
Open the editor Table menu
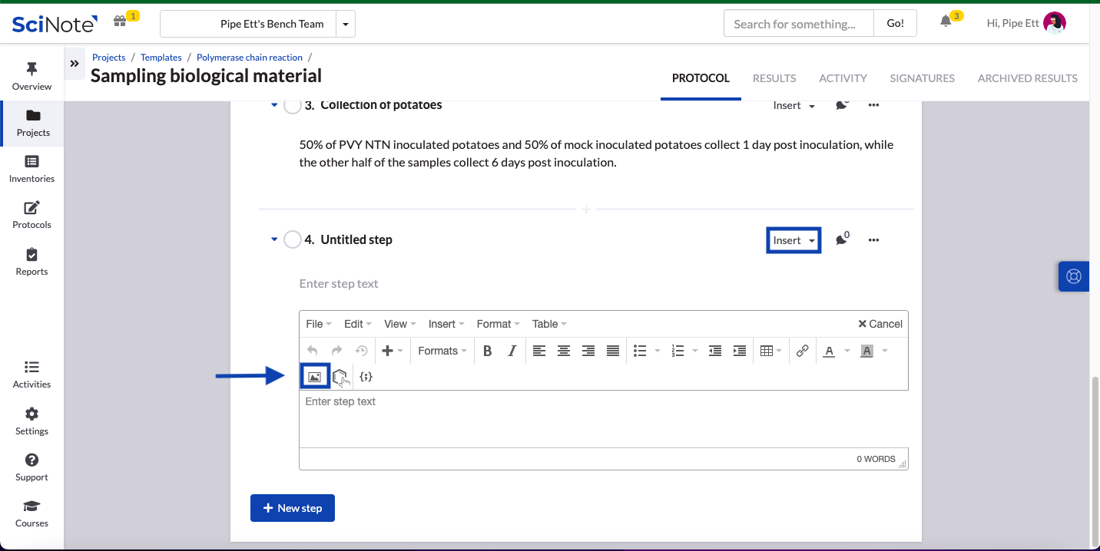[549, 324]
